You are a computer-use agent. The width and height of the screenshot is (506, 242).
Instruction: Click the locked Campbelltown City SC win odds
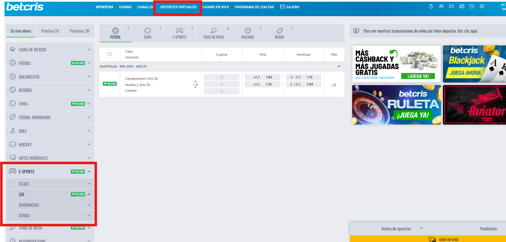click(x=222, y=77)
